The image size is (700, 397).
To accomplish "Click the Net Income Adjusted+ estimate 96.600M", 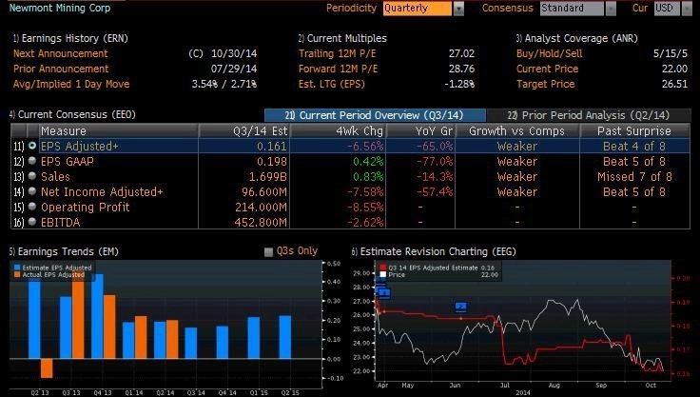I will [264, 191].
